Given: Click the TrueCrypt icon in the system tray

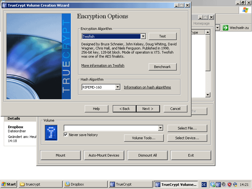Looking at the screenshot, I should (x=218, y=184).
